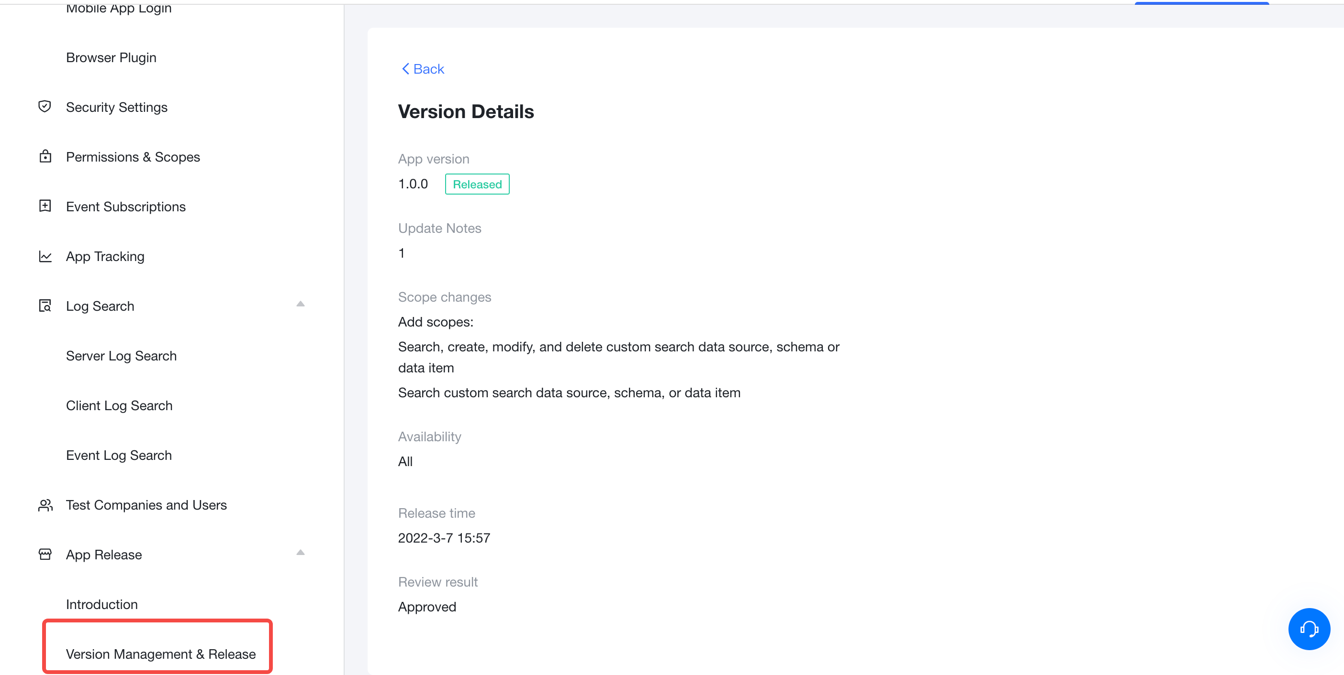Click the Event Subscriptions plus-box icon

pos(45,206)
